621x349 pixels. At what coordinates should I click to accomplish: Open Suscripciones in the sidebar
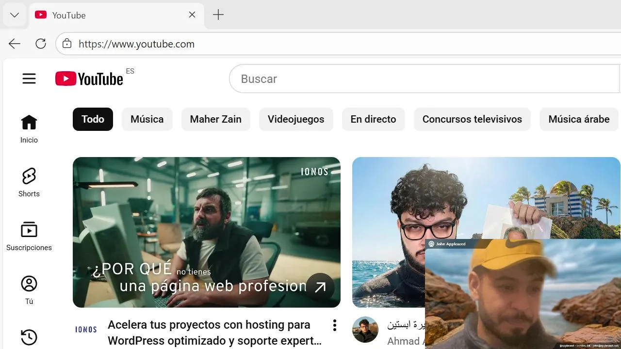point(29,237)
